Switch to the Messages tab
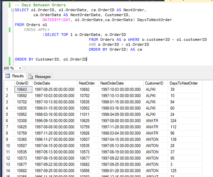 43,77
